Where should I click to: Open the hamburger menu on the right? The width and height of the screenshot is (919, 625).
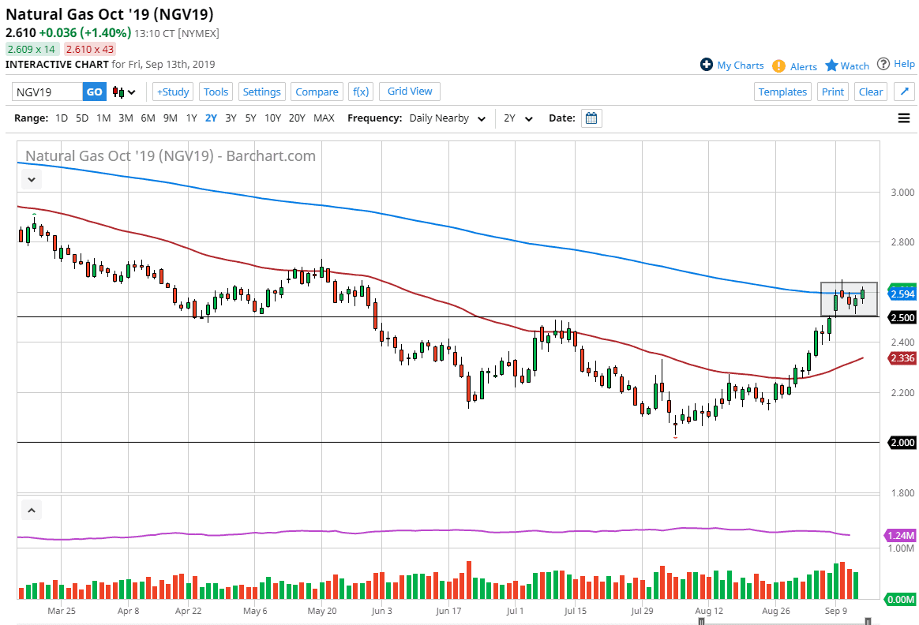coord(904,118)
